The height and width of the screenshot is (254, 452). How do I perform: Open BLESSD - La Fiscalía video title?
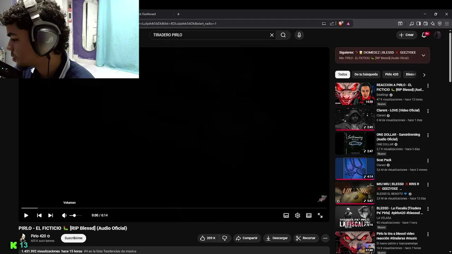click(400, 211)
